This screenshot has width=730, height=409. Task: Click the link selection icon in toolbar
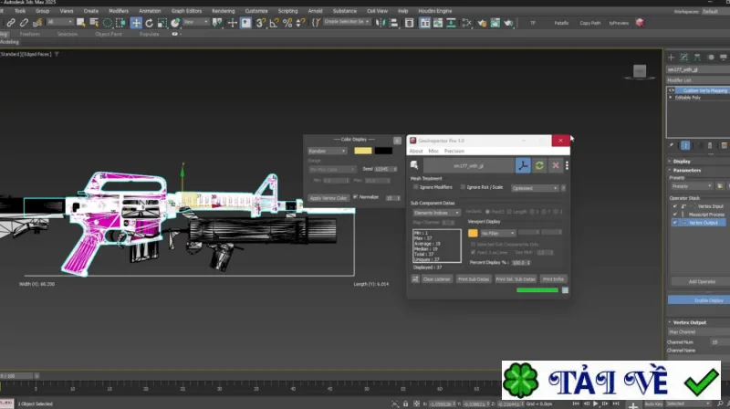coord(10,22)
